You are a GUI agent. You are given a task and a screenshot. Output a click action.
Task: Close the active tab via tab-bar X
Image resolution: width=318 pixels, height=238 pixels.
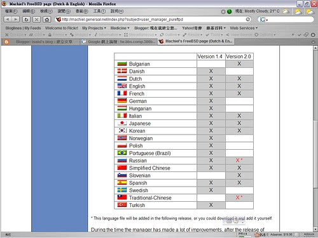[314, 42]
